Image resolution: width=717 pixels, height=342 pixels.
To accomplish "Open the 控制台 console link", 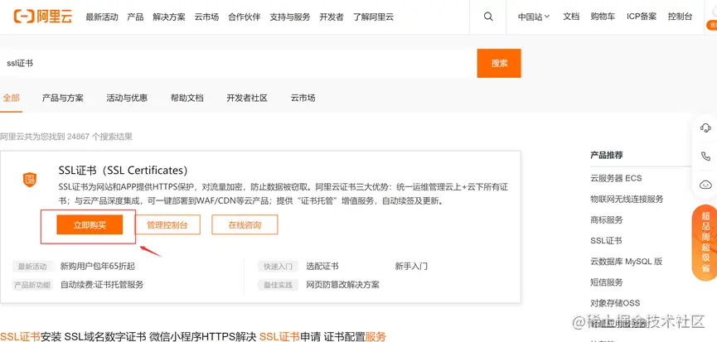I will click(680, 17).
